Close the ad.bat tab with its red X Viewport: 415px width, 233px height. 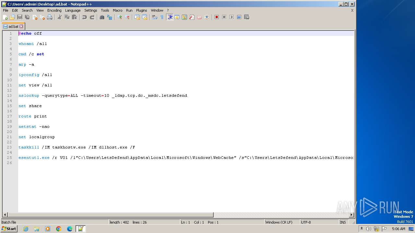(x=21, y=27)
